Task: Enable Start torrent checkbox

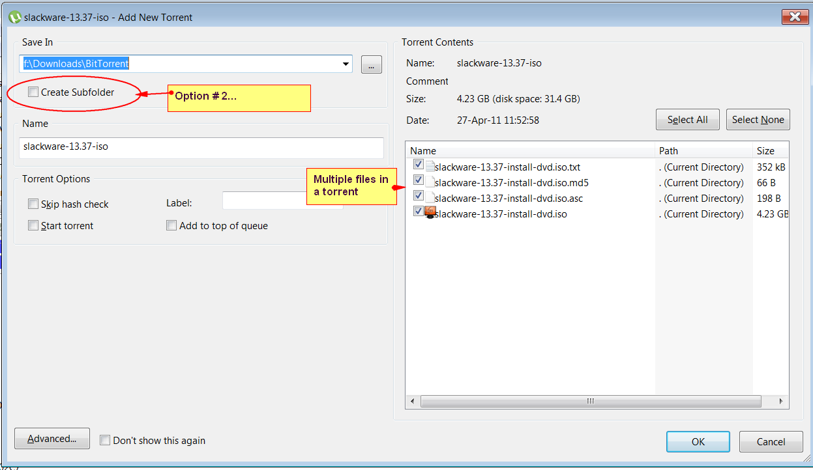Action: pos(33,226)
